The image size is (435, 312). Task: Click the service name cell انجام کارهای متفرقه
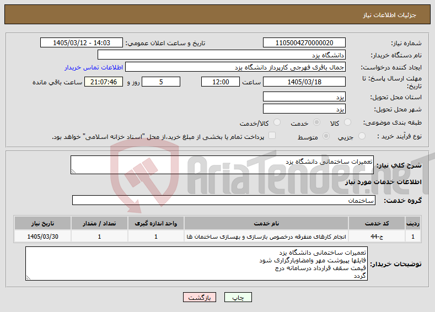point(266,236)
